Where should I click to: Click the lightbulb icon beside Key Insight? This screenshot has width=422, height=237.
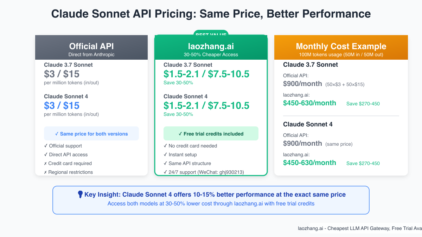click(80, 194)
